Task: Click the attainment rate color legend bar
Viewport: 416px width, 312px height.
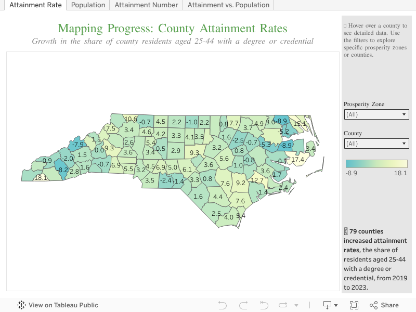Action: pos(376,164)
